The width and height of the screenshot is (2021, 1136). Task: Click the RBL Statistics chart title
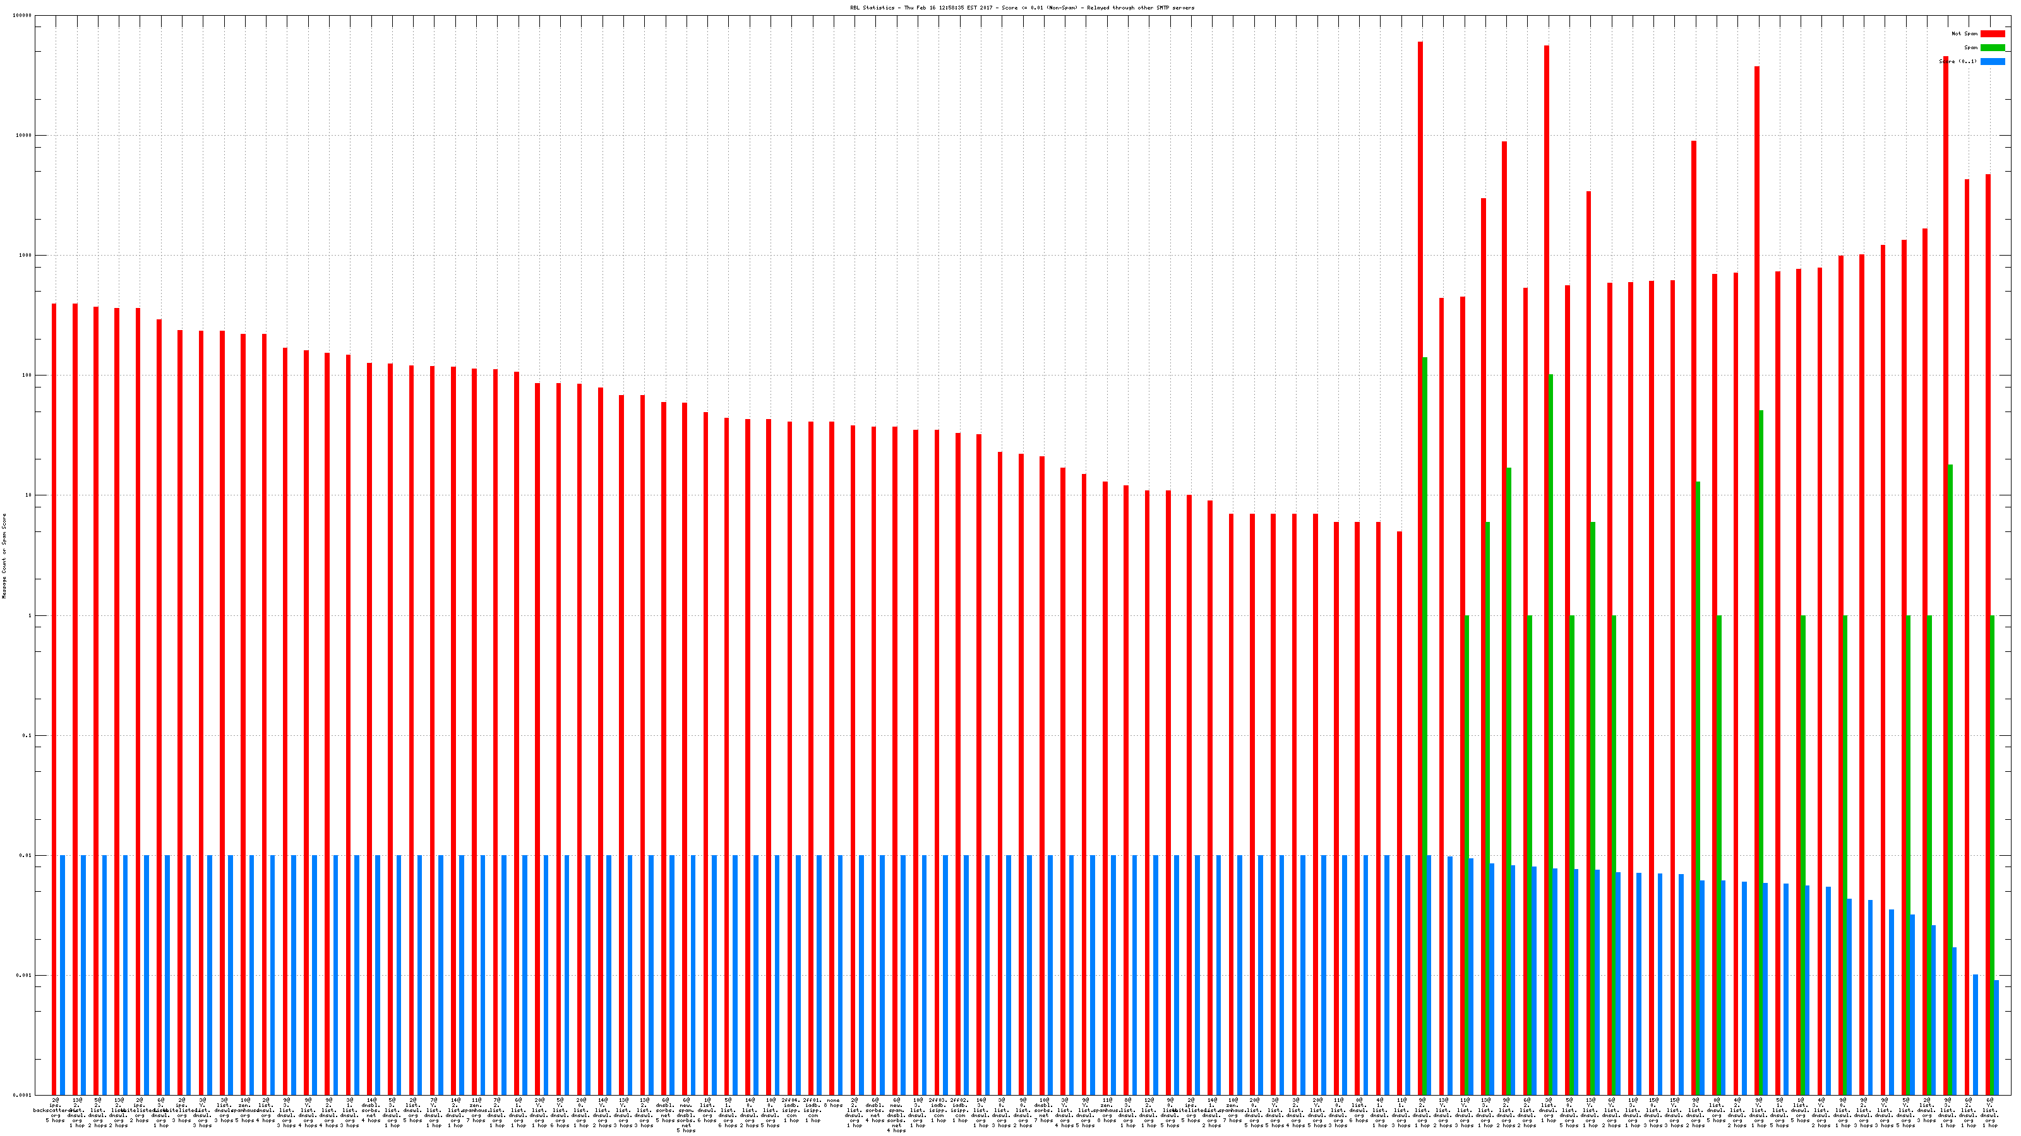click(x=1022, y=8)
